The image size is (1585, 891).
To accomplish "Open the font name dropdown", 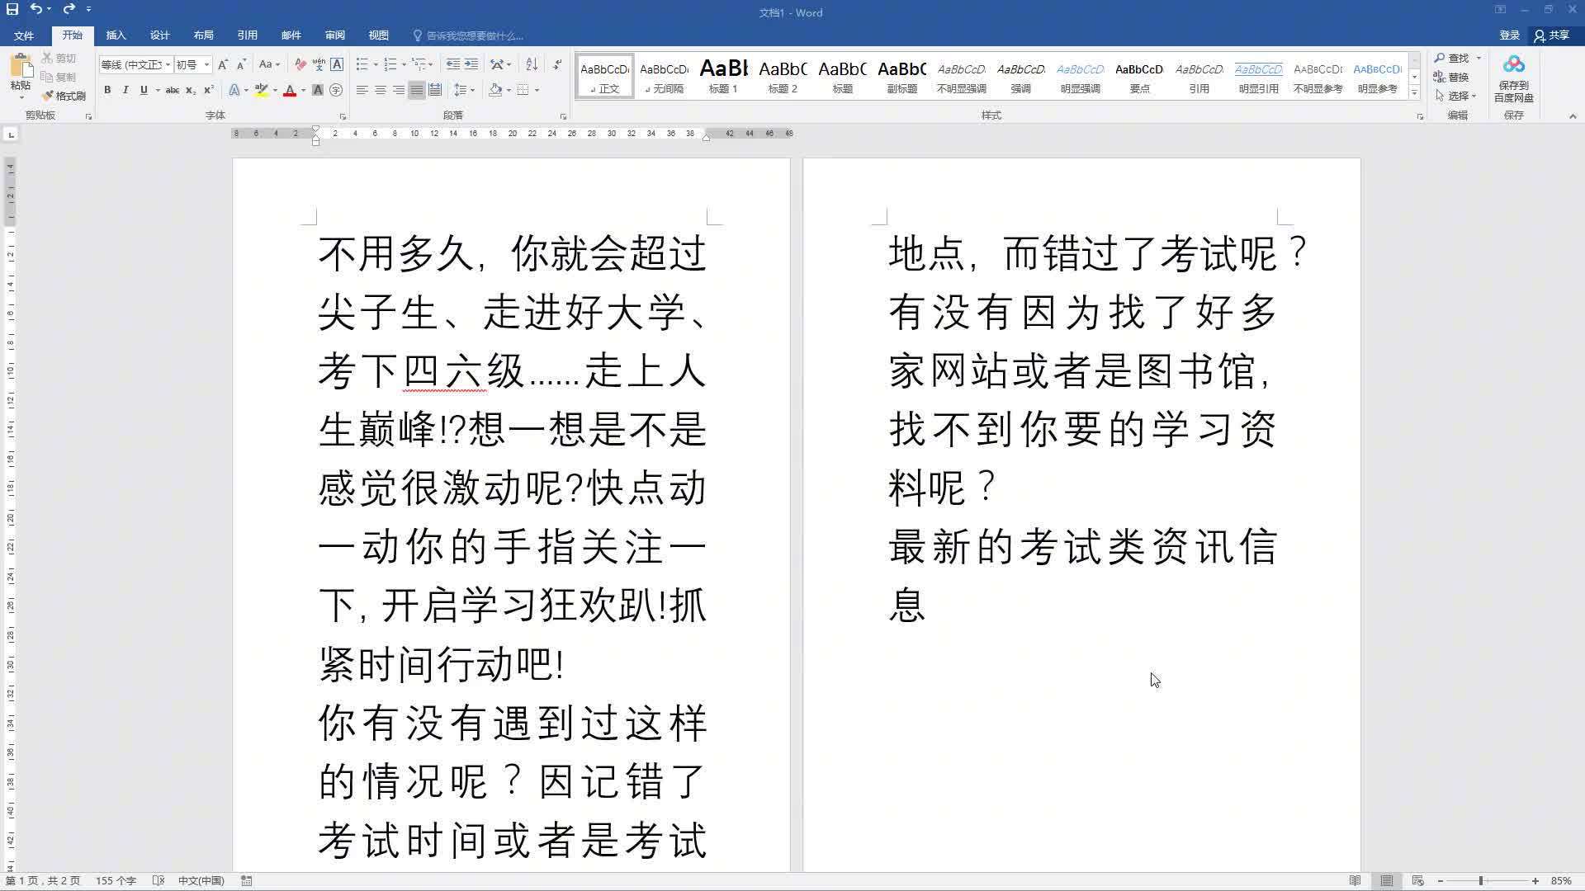I will tap(168, 64).
